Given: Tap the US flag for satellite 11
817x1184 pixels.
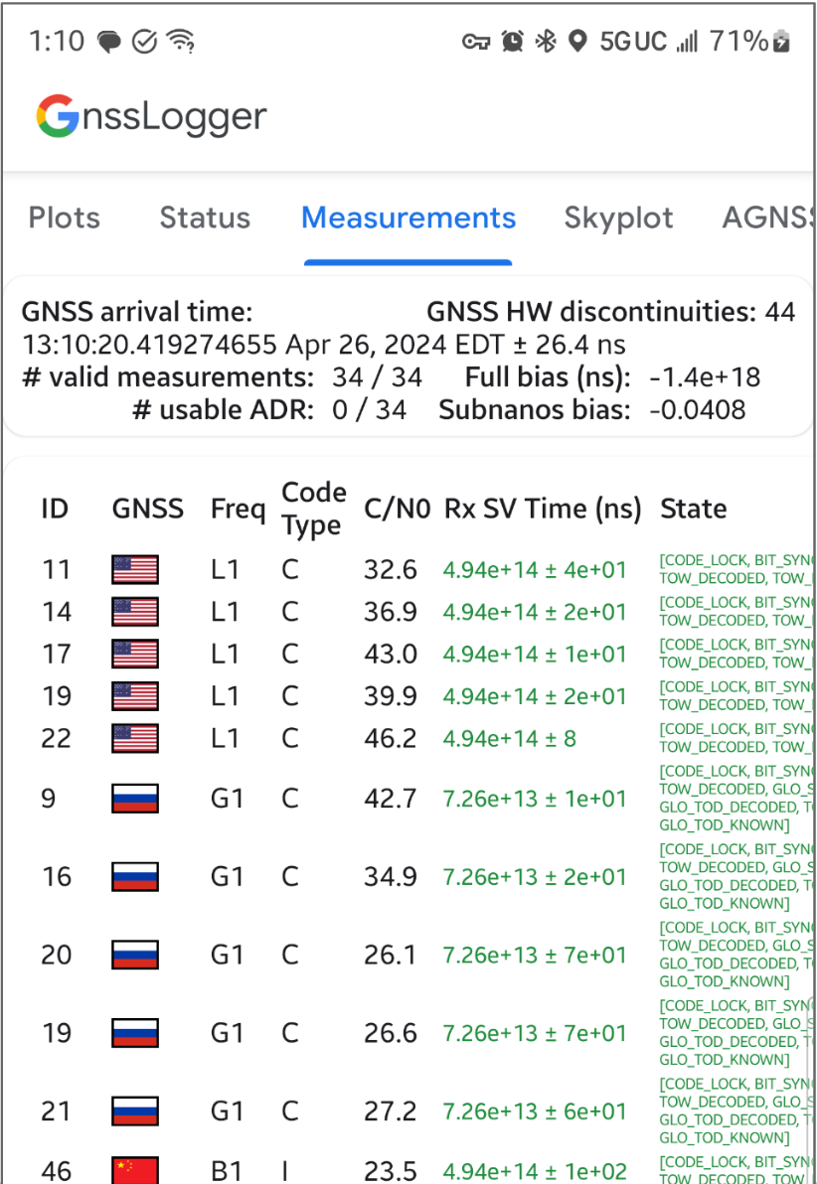Looking at the screenshot, I should (x=135, y=569).
